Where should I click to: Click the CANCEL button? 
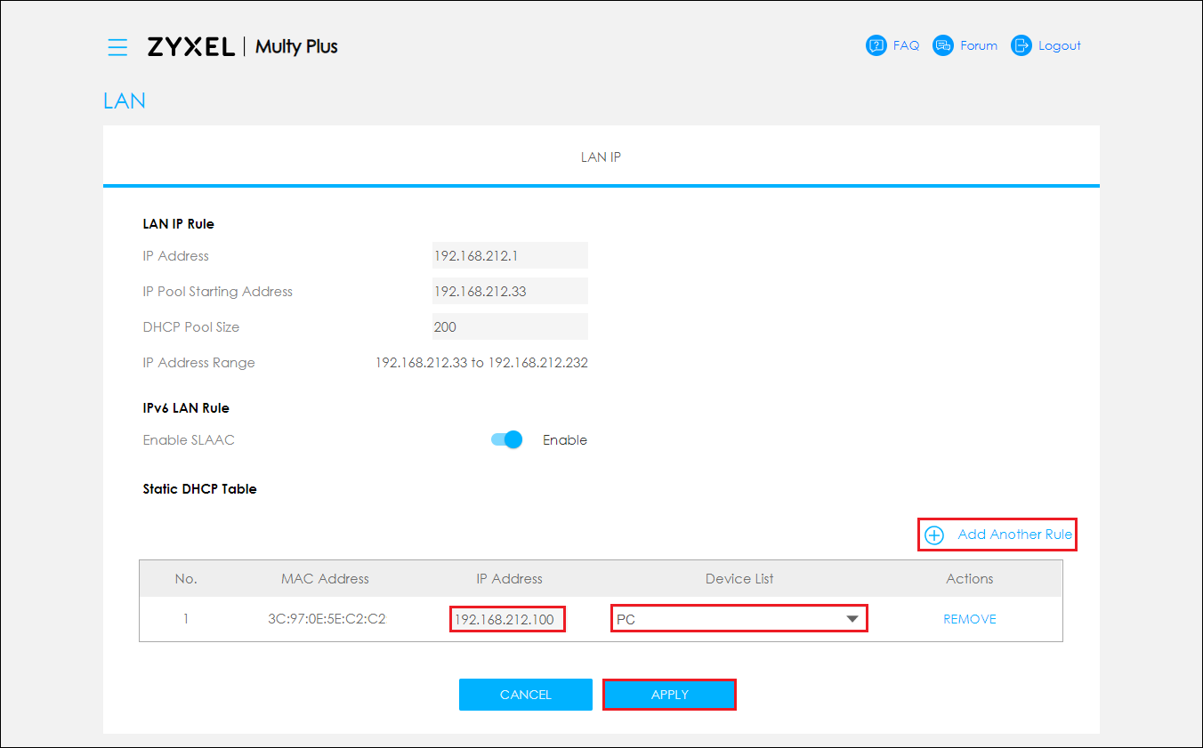coord(526,695)
